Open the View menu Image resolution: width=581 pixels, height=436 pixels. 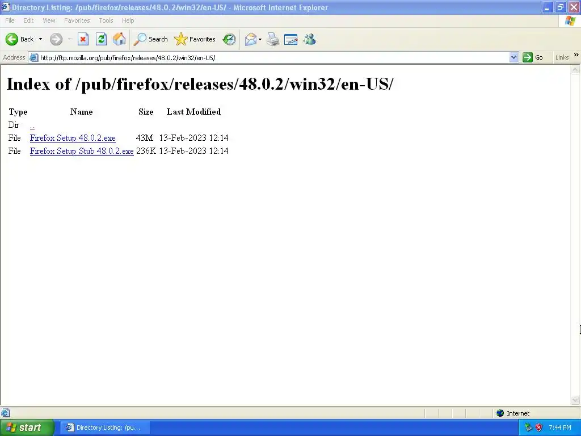pos(49,20)
